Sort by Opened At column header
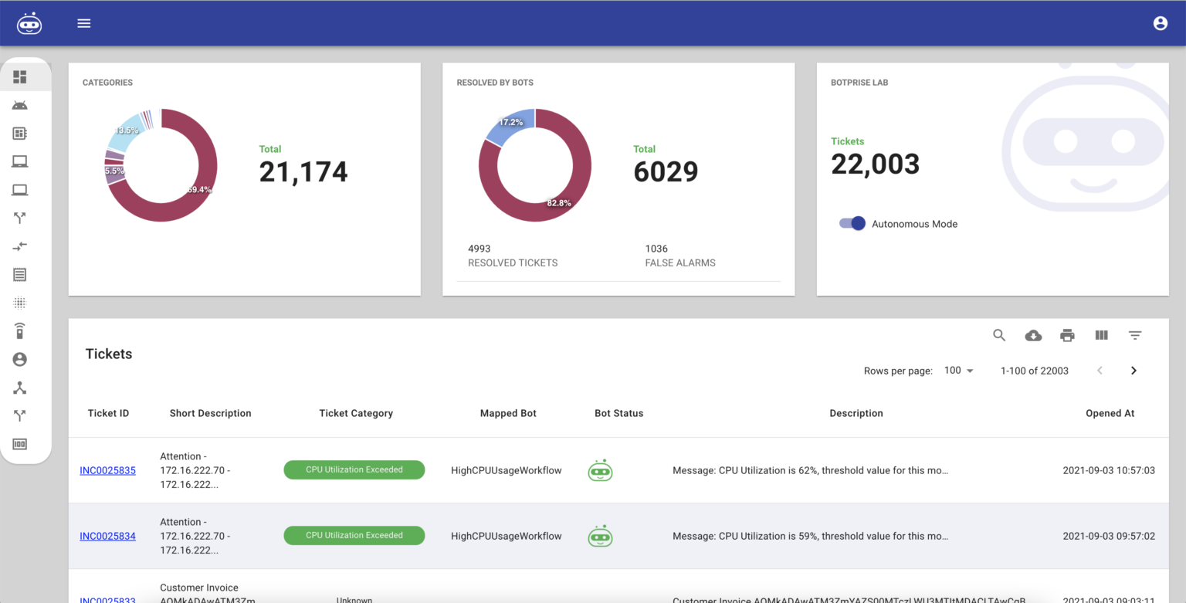 [1110, 413]
